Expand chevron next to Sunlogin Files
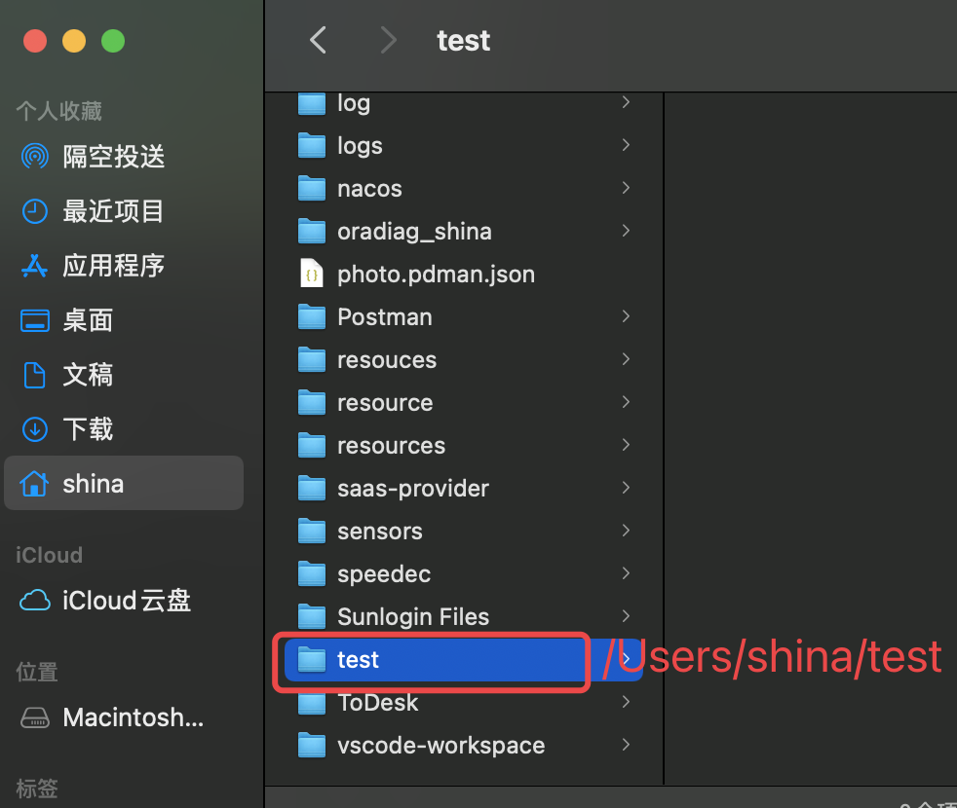The width and height of the screenshot is (957, 808). pos(626,616)
